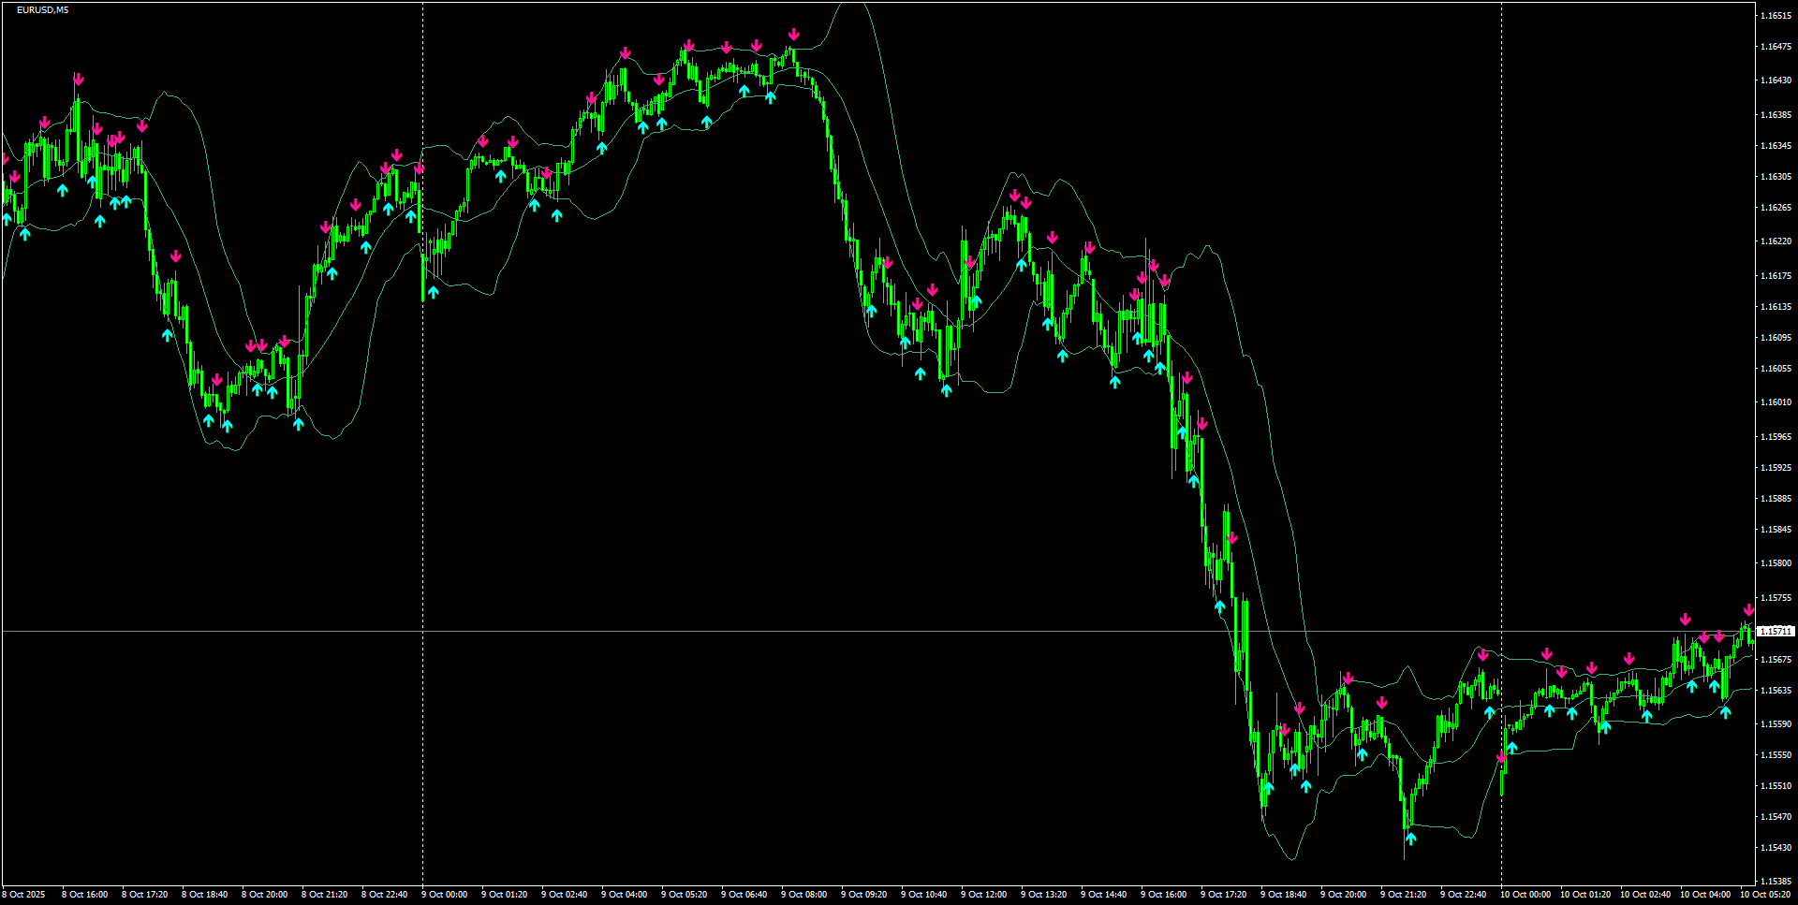Click the 9 Oct 17:20 time label

(x=1223, y=895)
